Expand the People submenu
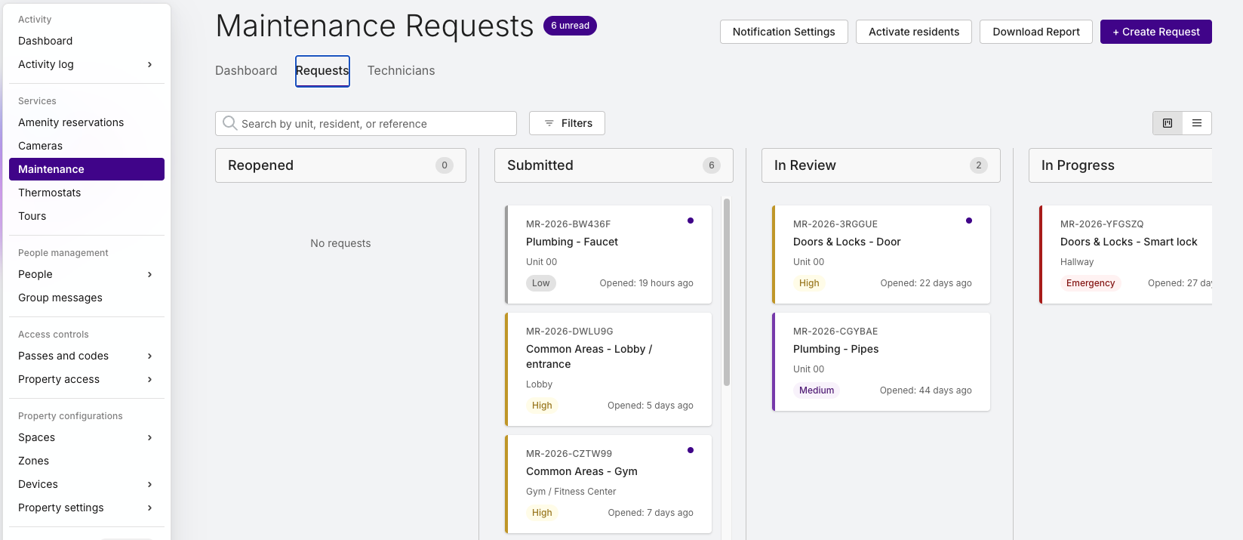 [x=150, y=274]
